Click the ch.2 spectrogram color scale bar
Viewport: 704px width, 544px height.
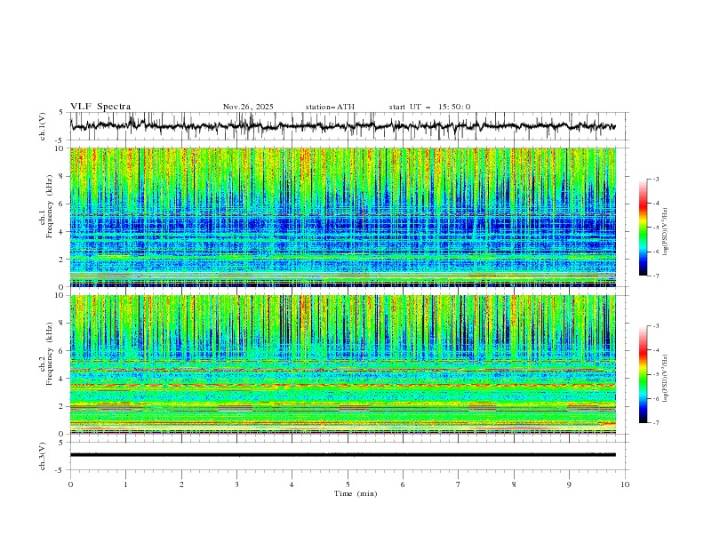[x=643, y=374]
